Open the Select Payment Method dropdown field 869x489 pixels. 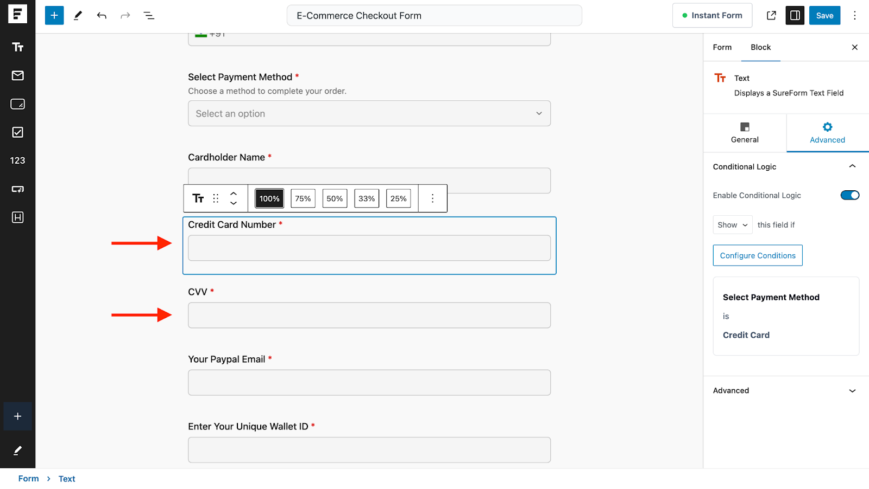tap(369, 113)
